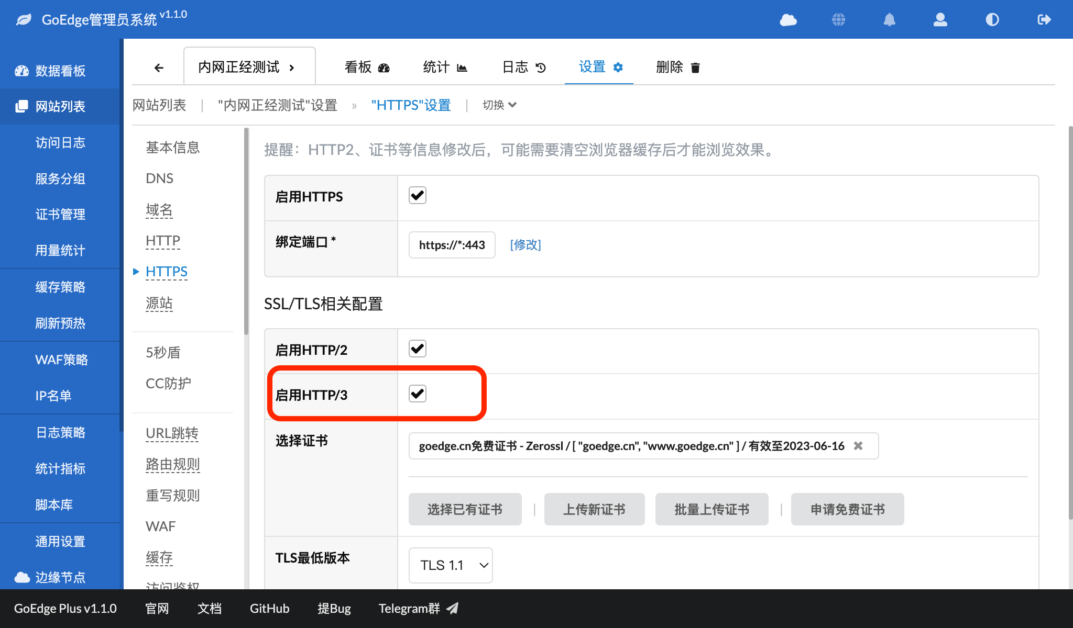Click the 修改 link next to bound port

click(525, 244)
